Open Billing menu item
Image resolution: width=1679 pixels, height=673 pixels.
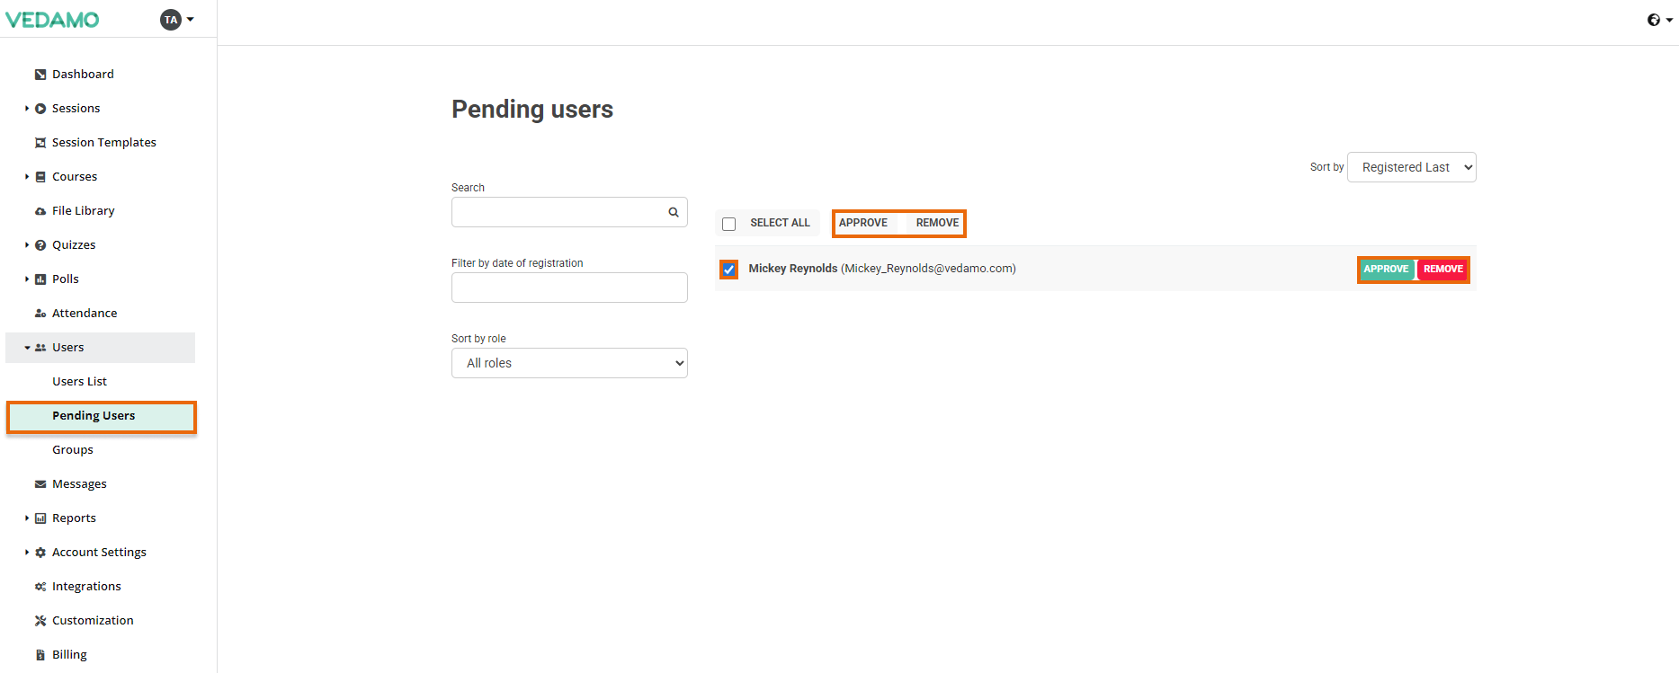69,655
